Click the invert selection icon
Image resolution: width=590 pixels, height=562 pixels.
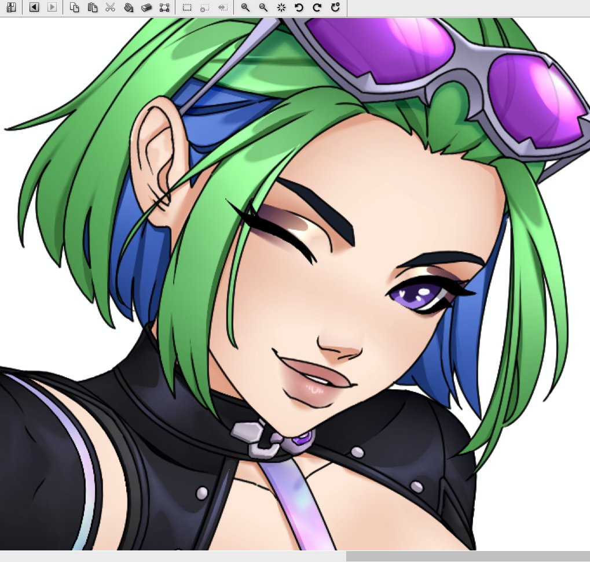pyautogui.click(x=223, y=7)
